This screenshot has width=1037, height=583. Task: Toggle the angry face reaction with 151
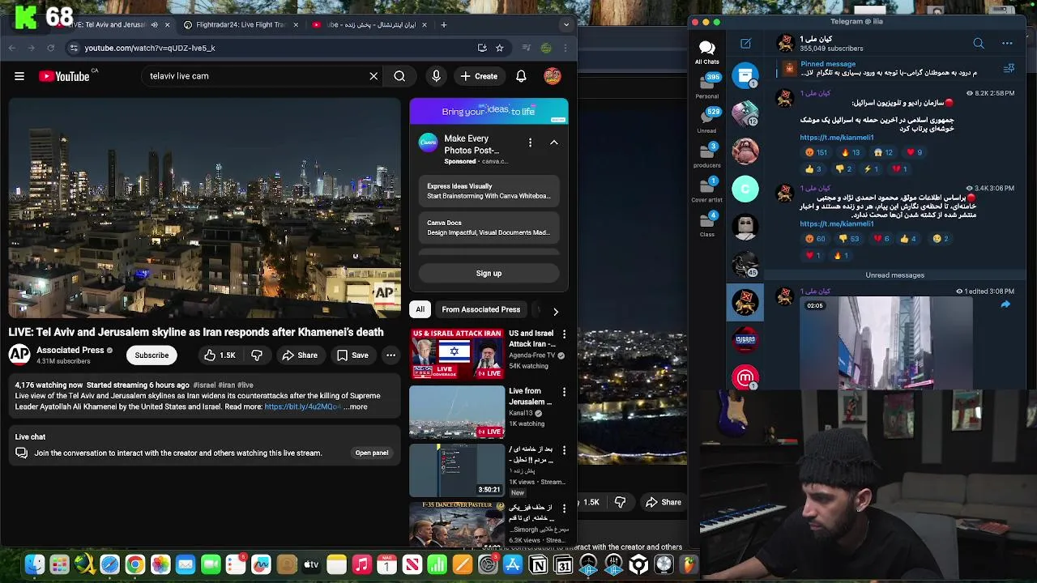click(816, 152)
